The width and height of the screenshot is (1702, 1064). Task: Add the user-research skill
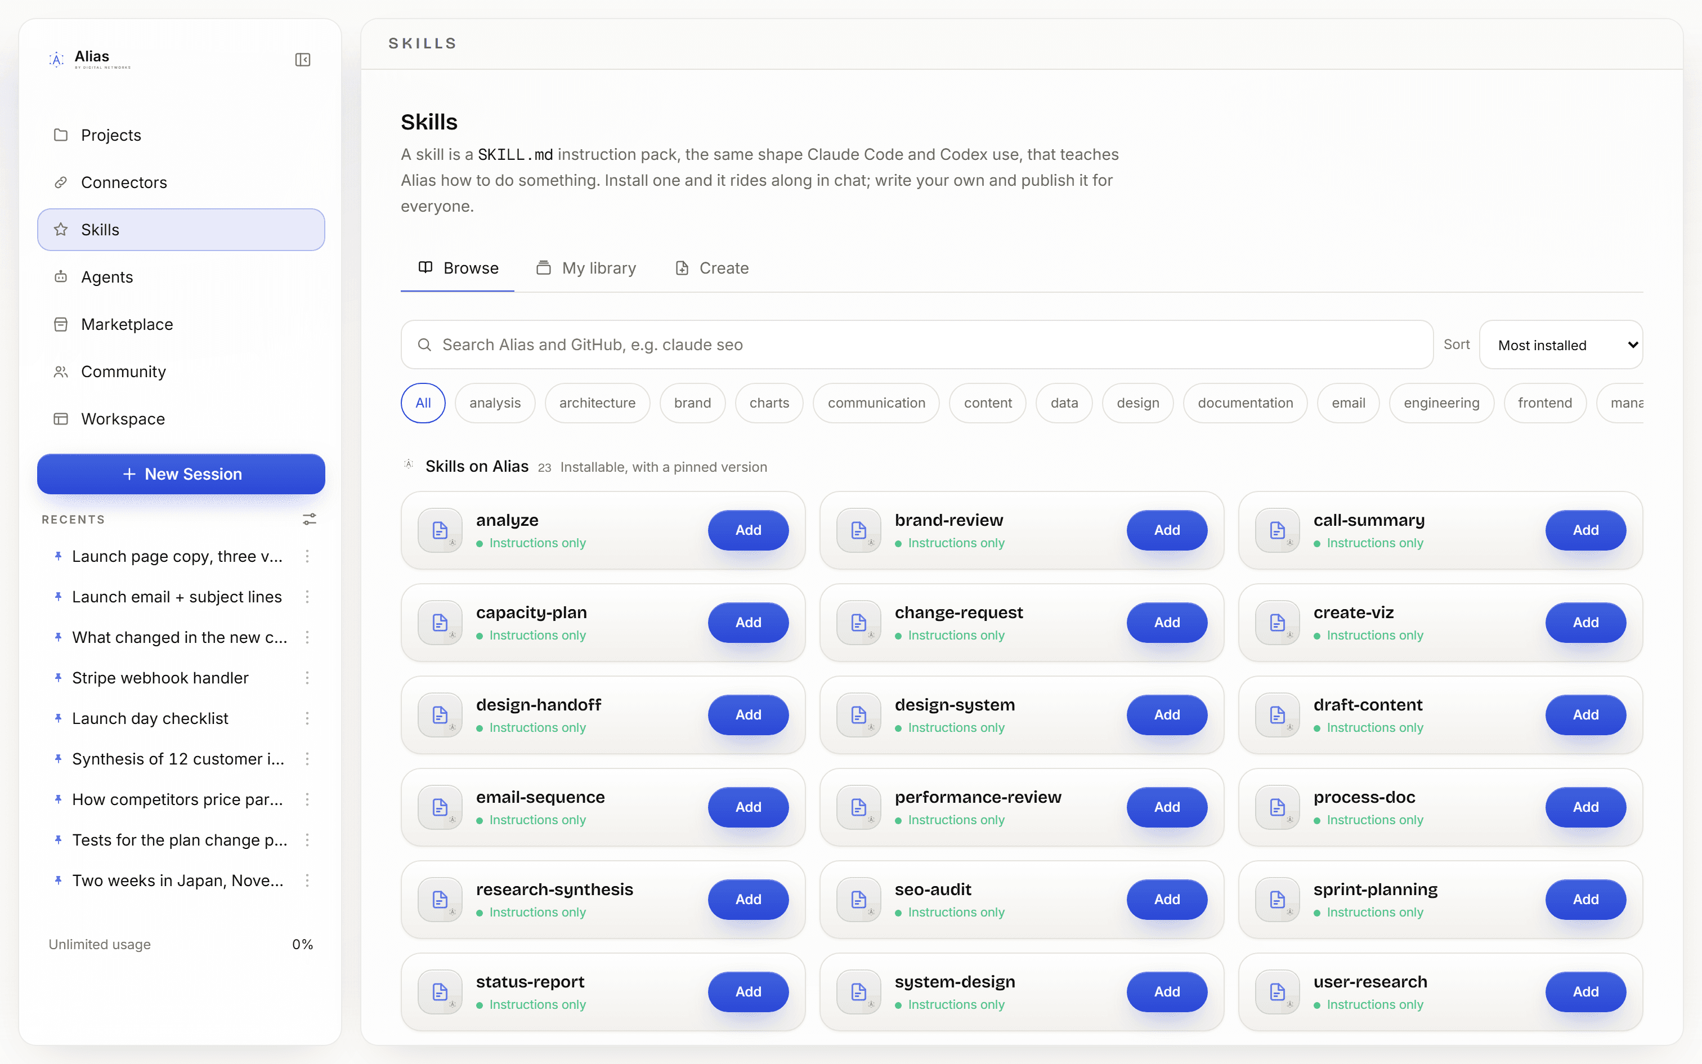tap(1585, 992)
